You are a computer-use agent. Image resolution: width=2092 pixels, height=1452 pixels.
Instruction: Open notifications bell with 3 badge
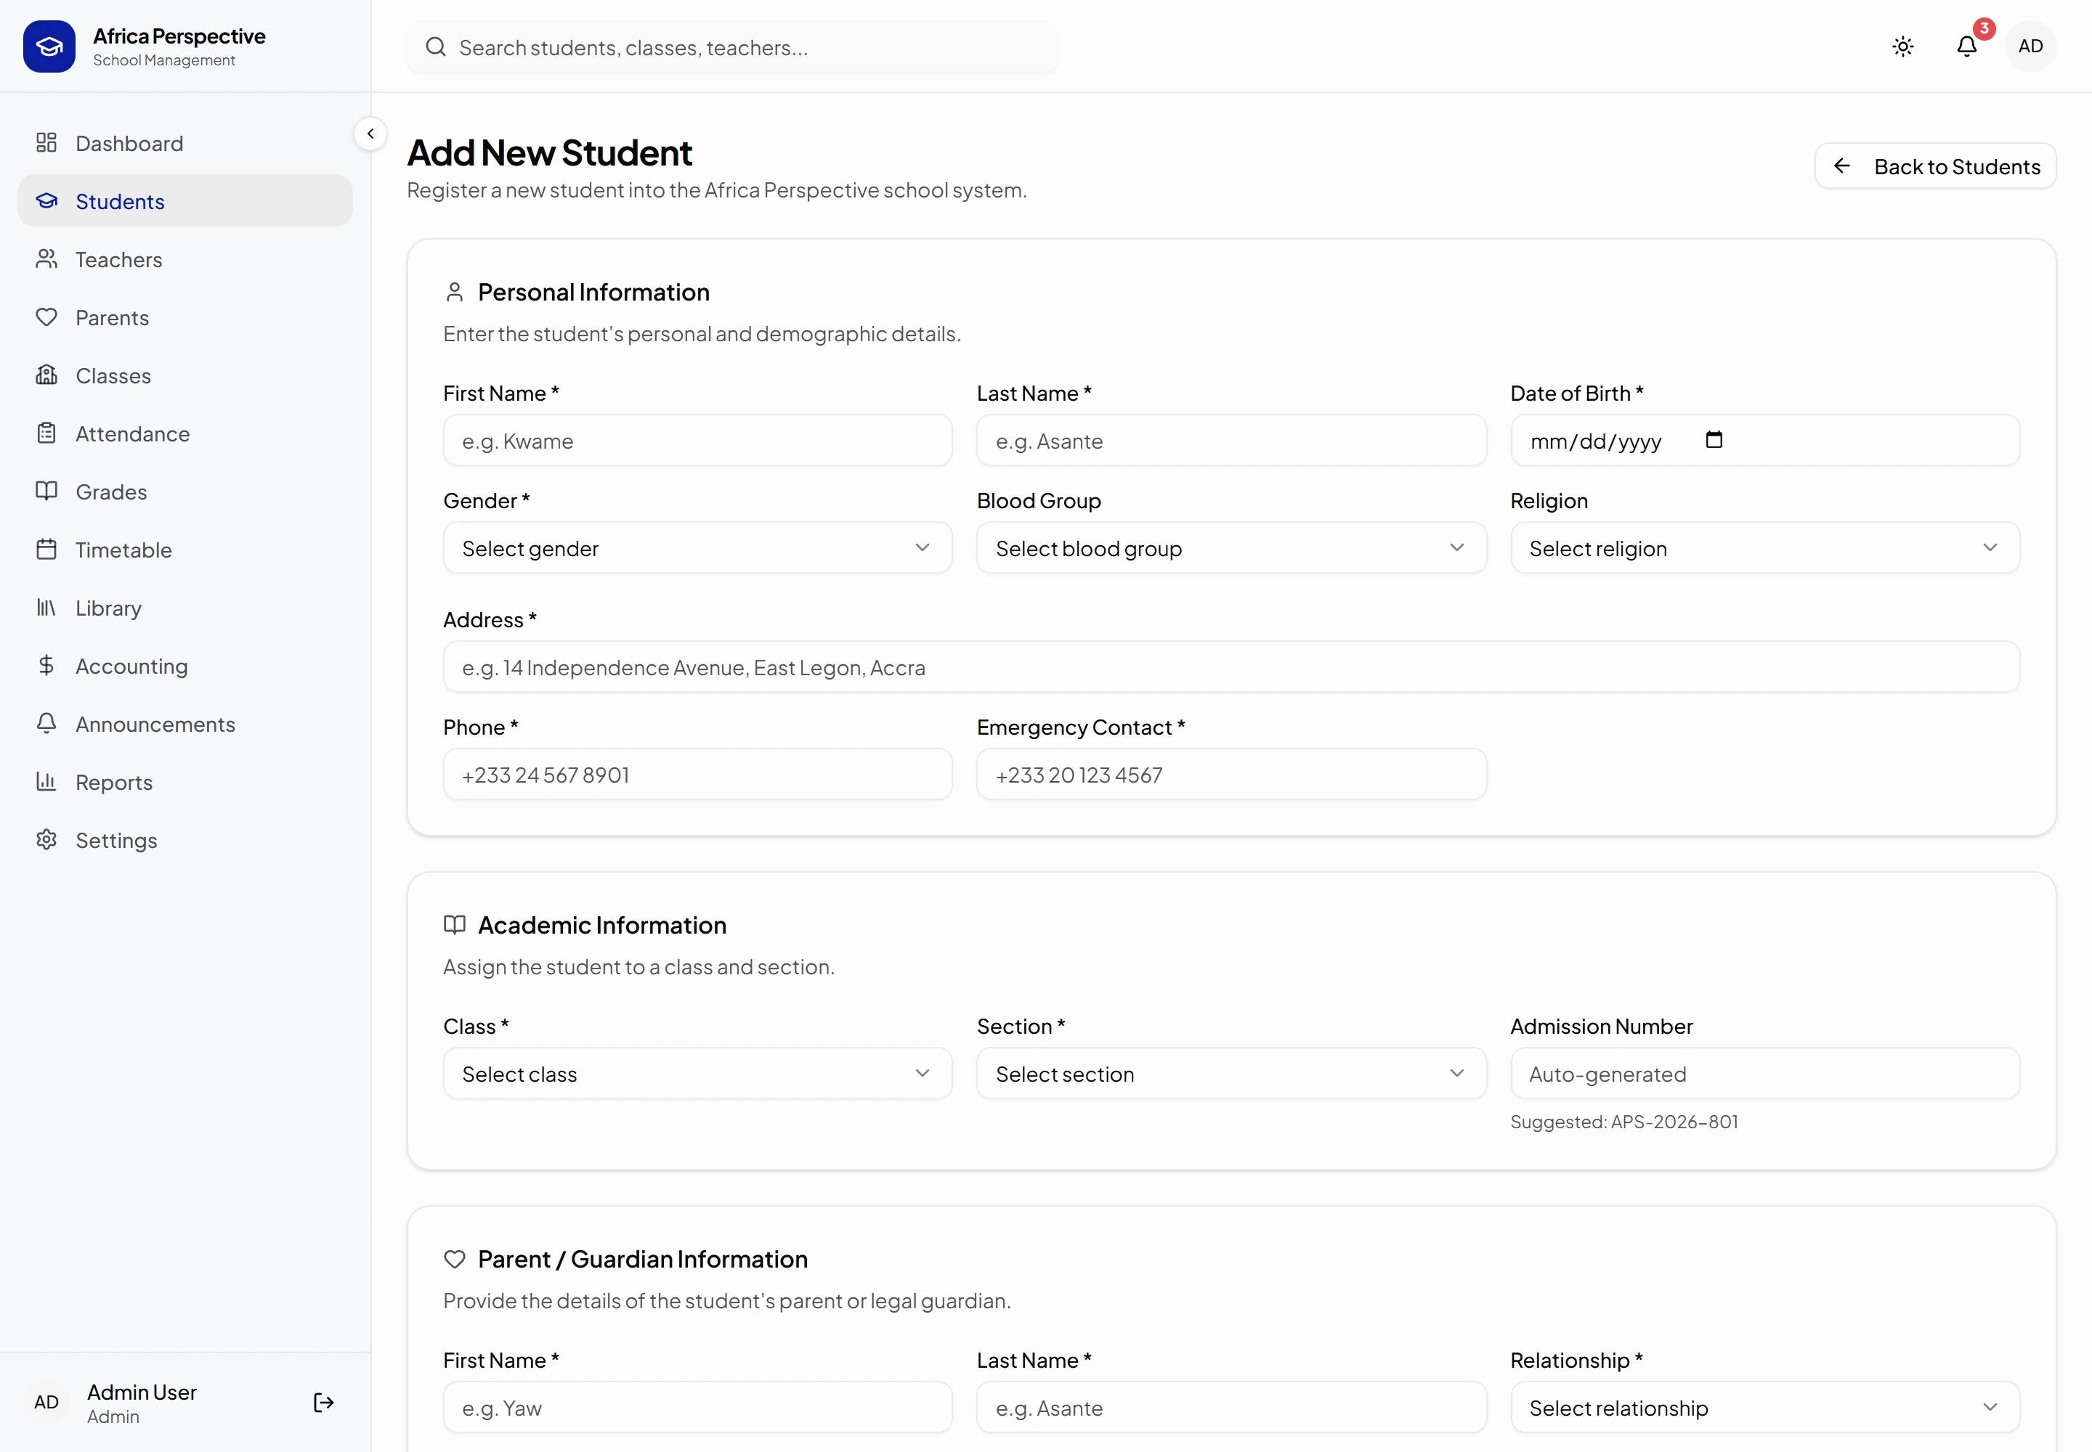pyautogui.click(x=1966, y=46)
